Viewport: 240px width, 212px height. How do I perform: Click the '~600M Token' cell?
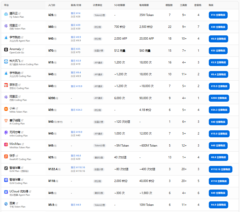(x=148, y=146)
